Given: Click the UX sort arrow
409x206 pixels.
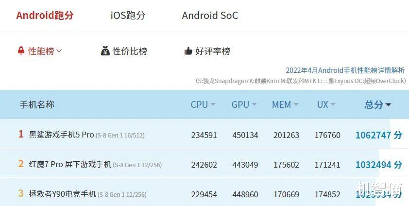Looking at the screenshot, I should pyautogui.click(x=333, y=104).
